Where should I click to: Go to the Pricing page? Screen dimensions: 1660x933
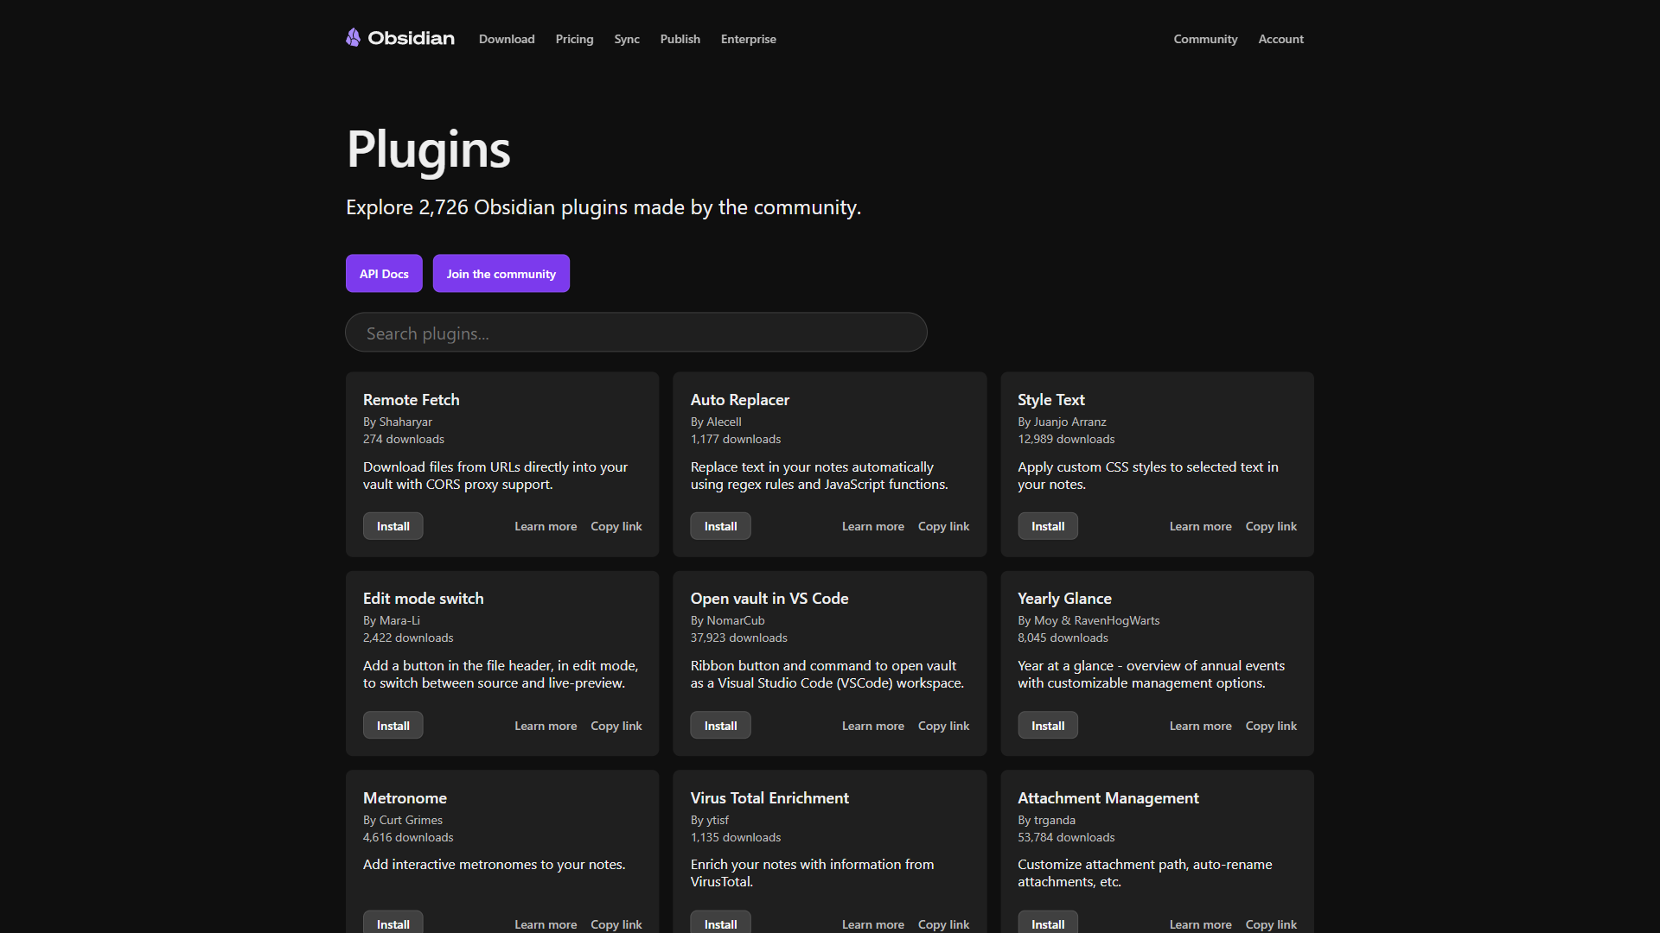pos(574,39)
